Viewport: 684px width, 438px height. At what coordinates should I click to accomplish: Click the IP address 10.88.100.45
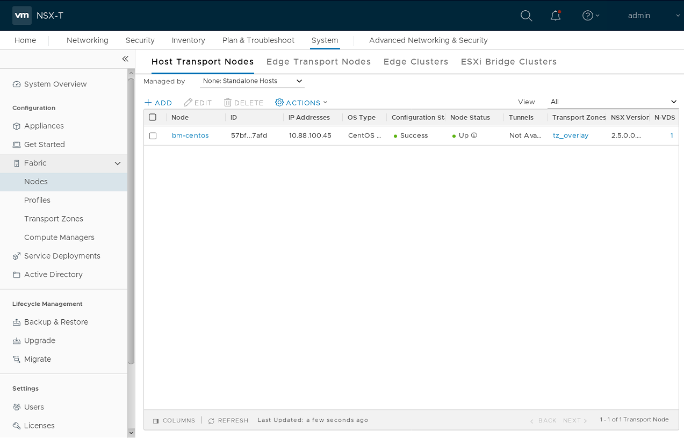coord(310,135)
